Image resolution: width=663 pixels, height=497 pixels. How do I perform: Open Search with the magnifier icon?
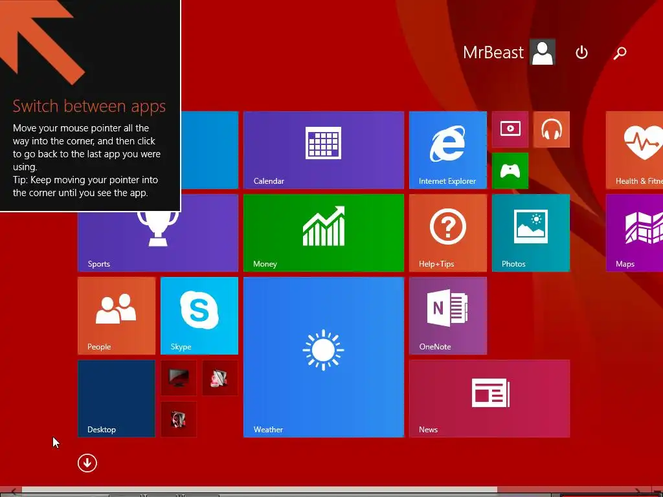[x=620, y=52]
